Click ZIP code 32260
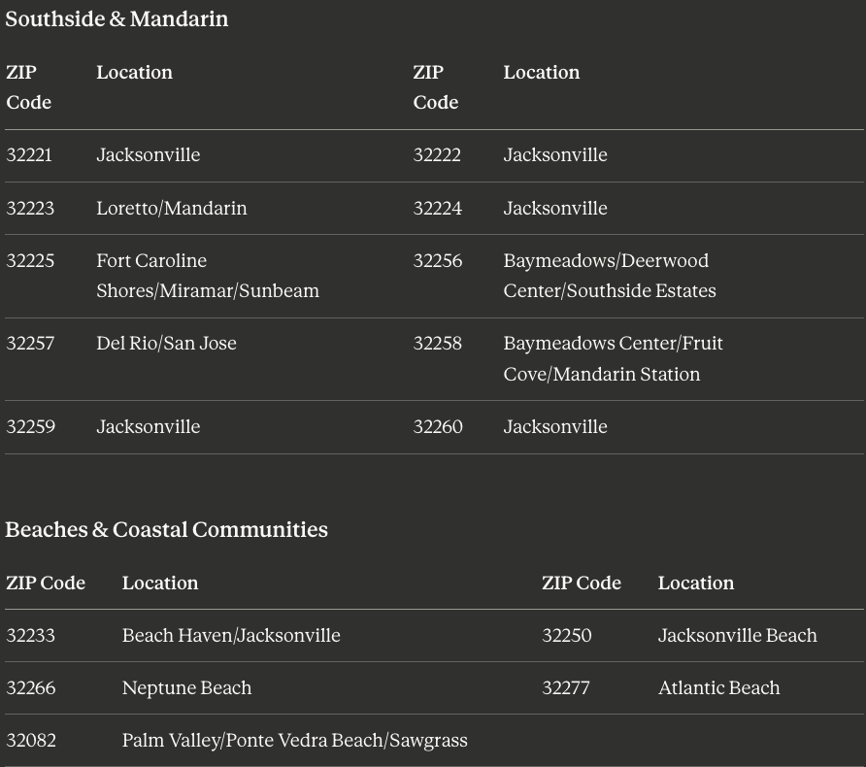The width and height of the screenshot is (866, 767). [438, 427]
